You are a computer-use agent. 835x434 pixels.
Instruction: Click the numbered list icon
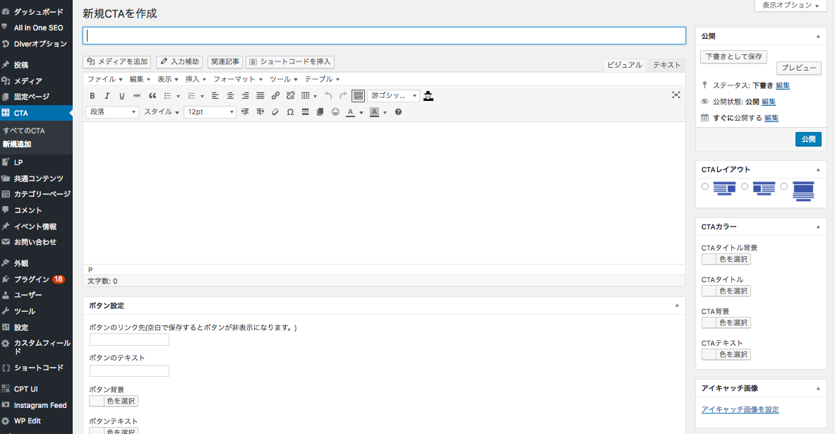tap(192, 96)
